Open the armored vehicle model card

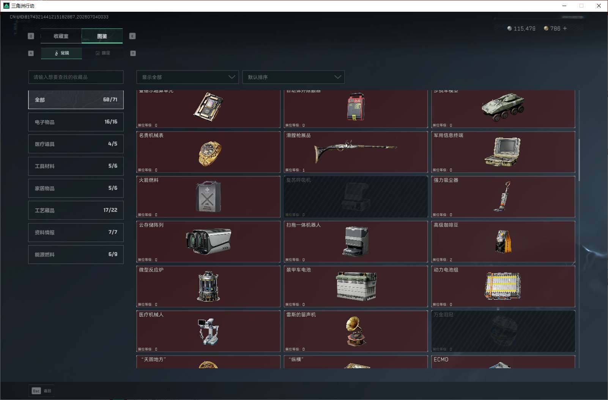(503, 109)
